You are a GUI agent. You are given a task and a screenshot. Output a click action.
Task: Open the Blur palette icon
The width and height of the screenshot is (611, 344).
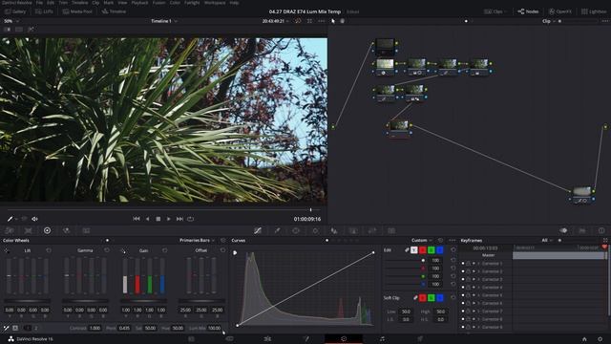(x=334, y=230)
